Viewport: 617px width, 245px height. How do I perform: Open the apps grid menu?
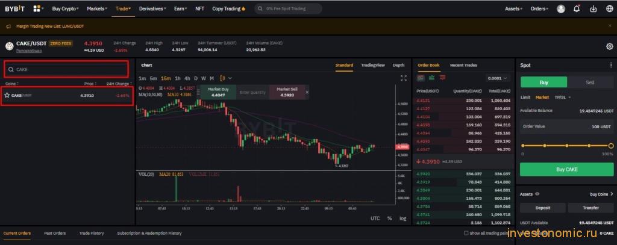pos(37,8)
